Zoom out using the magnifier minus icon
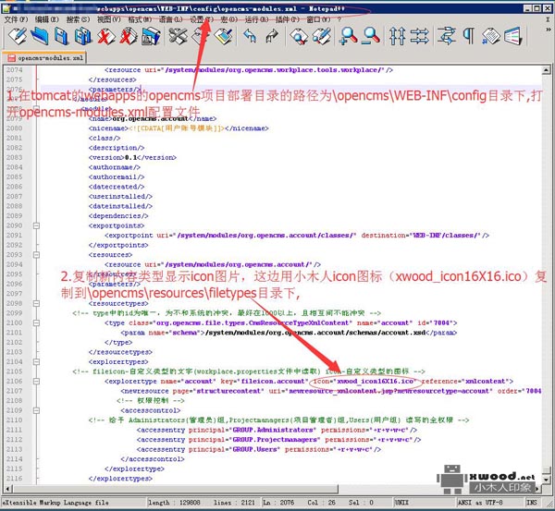The image size is (555, 511). point(371,36)
